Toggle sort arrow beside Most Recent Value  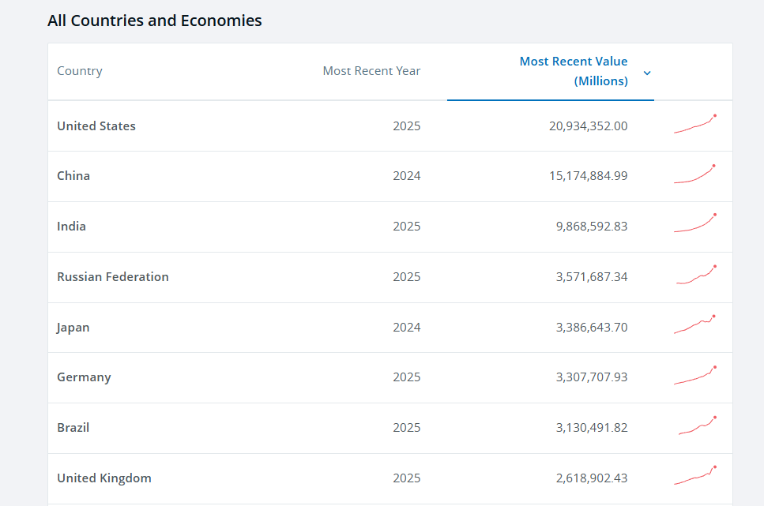pyautogui.click(x=647, y=73)
